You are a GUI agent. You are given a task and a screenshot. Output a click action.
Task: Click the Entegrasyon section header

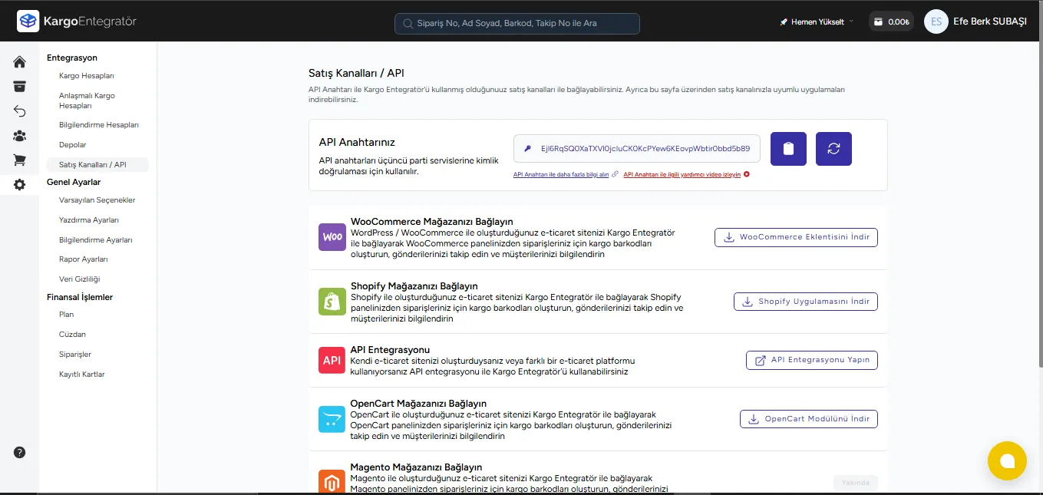pos(72,58)
